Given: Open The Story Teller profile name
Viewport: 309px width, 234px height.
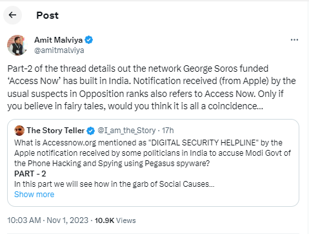Looking at the screenshot, I should point(55,131).
